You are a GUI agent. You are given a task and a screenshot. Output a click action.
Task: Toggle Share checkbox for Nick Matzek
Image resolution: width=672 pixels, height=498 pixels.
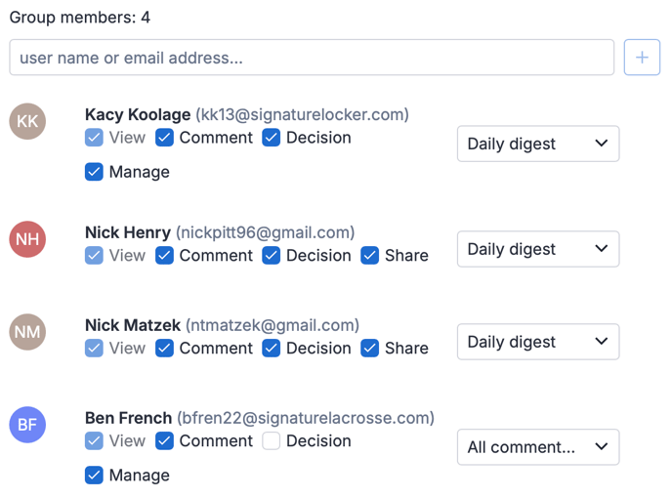[369, 349]
